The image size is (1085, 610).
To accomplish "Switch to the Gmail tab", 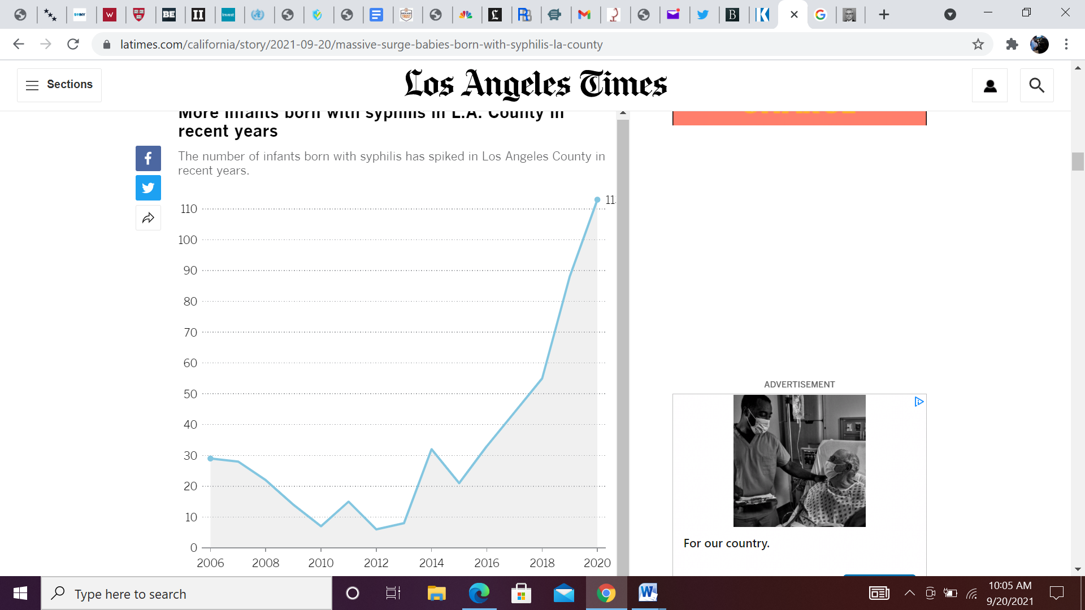I will [584, 15].
